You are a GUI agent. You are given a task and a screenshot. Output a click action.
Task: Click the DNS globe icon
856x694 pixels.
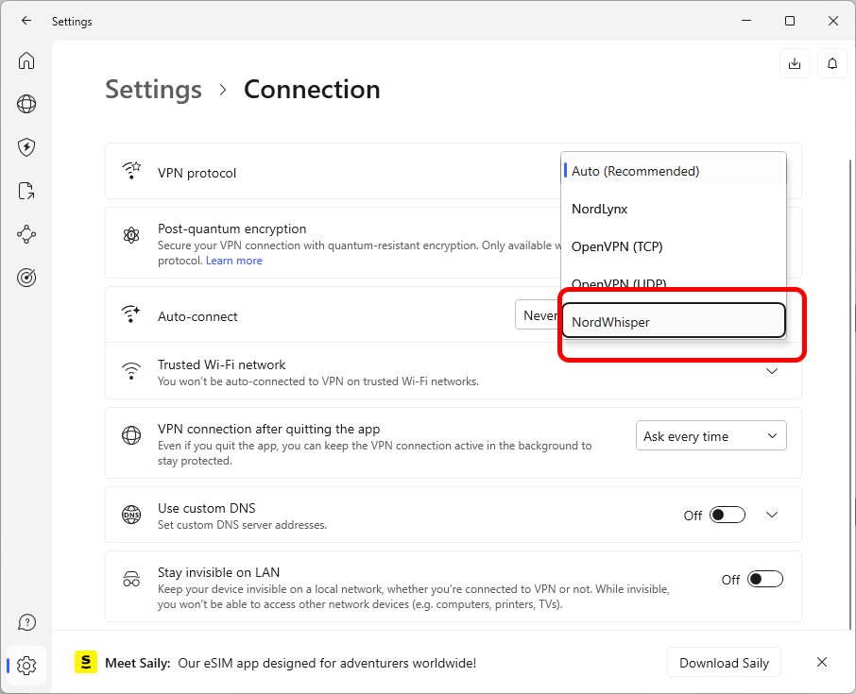131,515
